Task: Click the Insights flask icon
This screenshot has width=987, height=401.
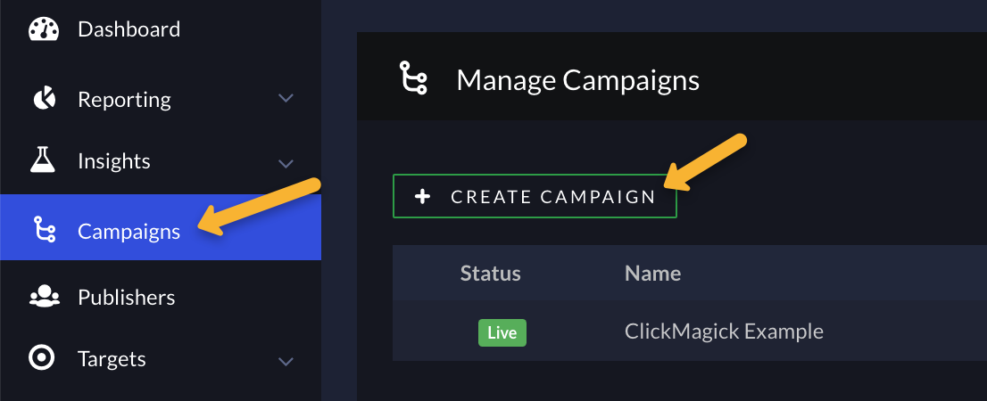Action: [x=43, y=160]
